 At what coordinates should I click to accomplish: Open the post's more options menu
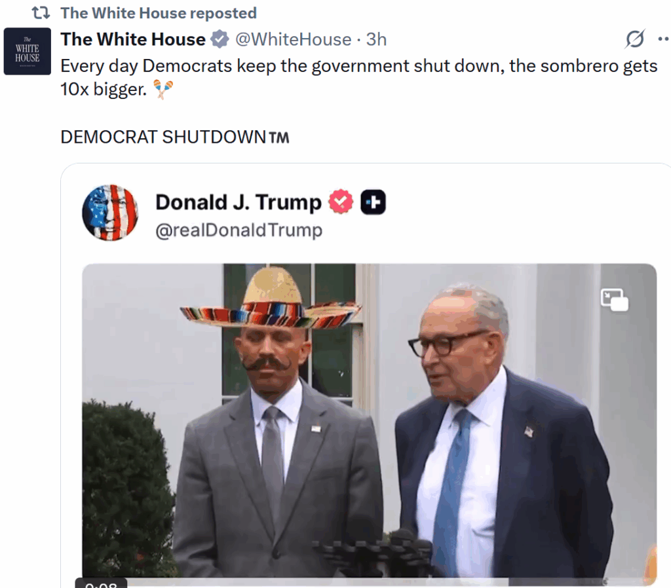pyautogui.click(x=663, y=39)
